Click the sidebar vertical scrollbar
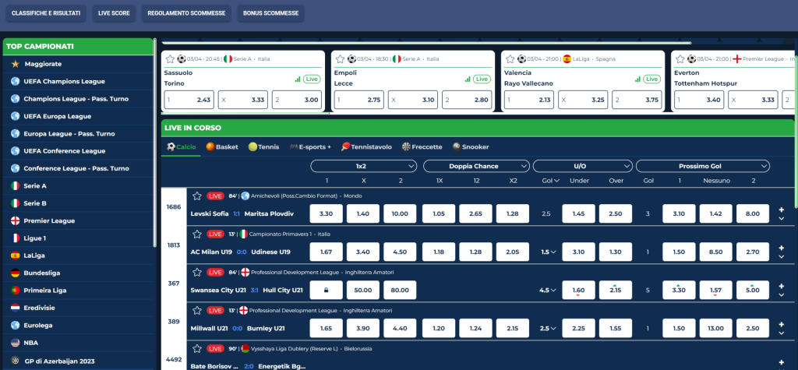 155,143
